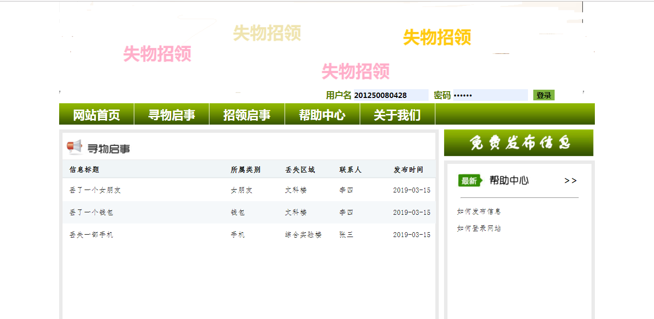Select the 关于我们 navigation tab
654x319 pixels.
(398, 114)
